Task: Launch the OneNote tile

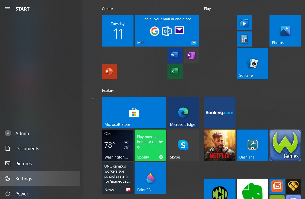Action: pos(191,55)
